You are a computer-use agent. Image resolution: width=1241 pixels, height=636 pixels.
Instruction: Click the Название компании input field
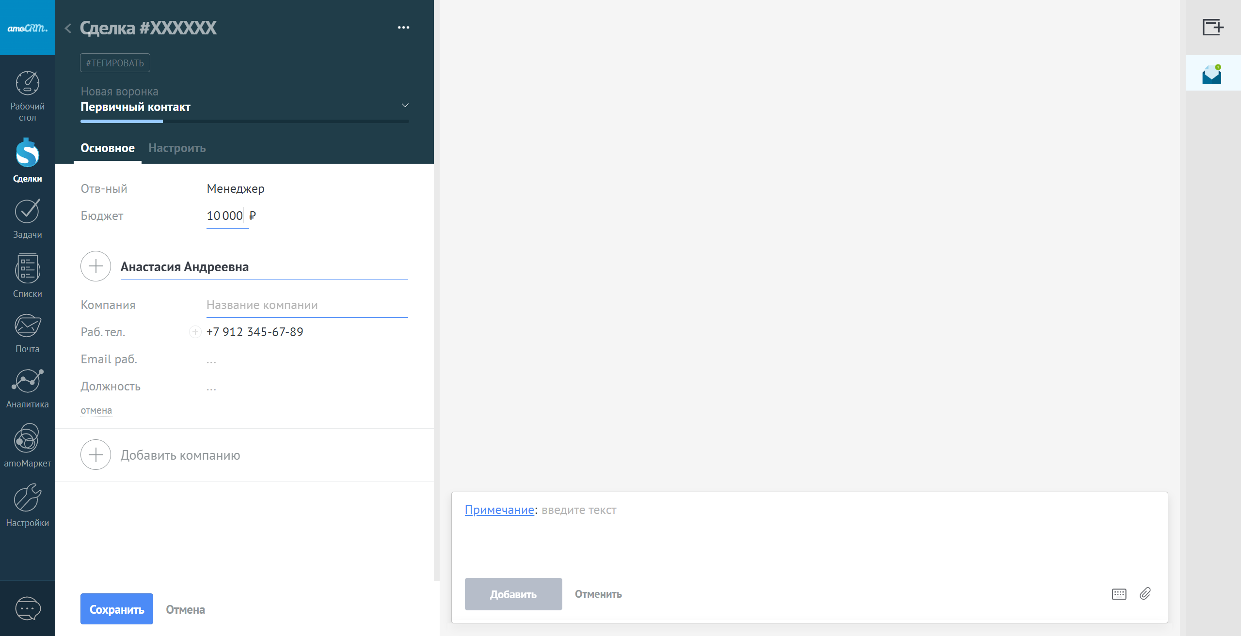click(x=306, y=305)
